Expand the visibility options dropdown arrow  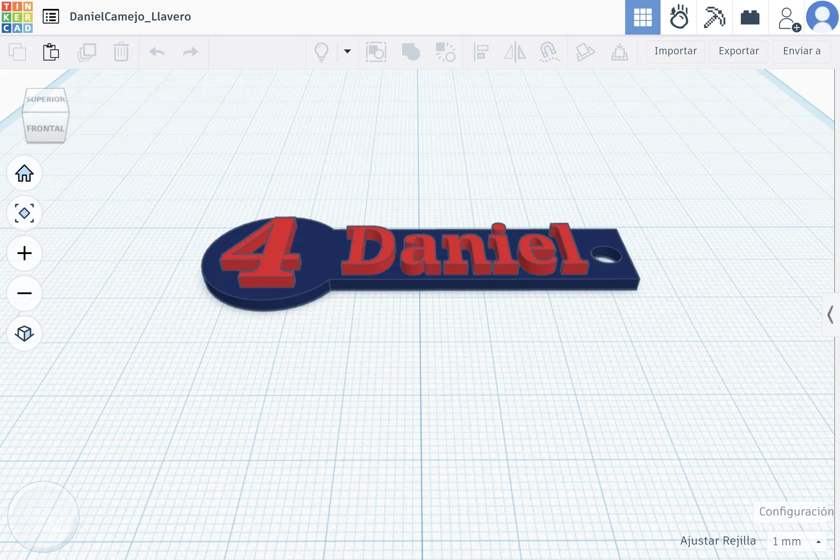point(348,51)
